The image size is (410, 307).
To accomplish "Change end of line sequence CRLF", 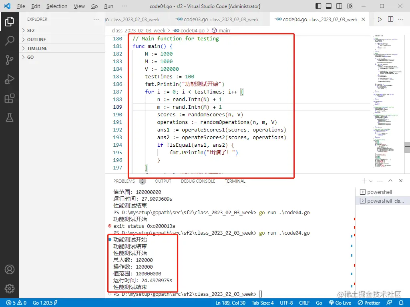I will point(304,303).
